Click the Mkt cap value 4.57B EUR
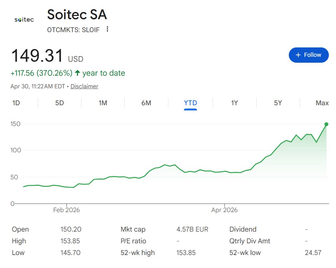336x268 pixels. [x=192, y=229]
